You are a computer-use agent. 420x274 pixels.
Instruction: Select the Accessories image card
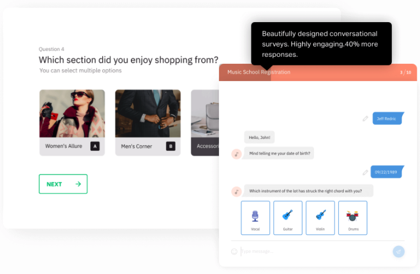[205, 123]
